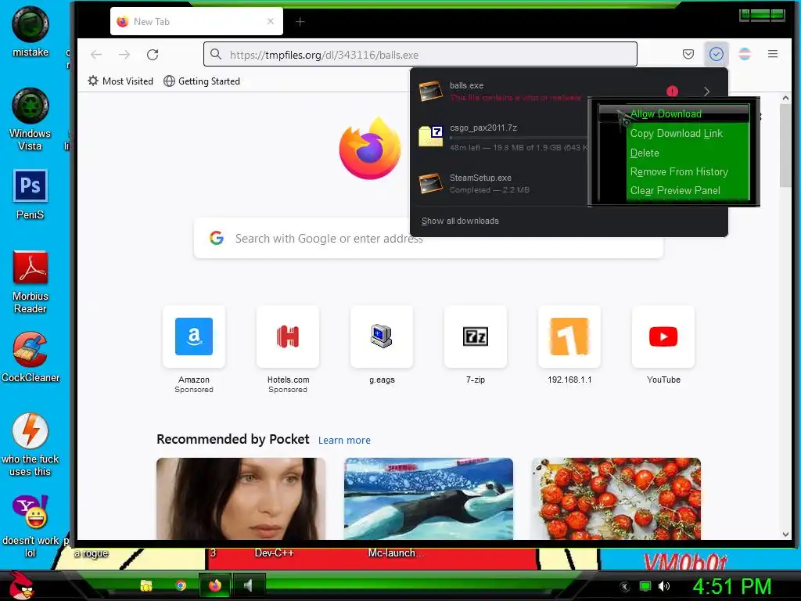Go back with the browser back arrow
This screenshot has width=801, height=601.
click(x=96, y=55)
